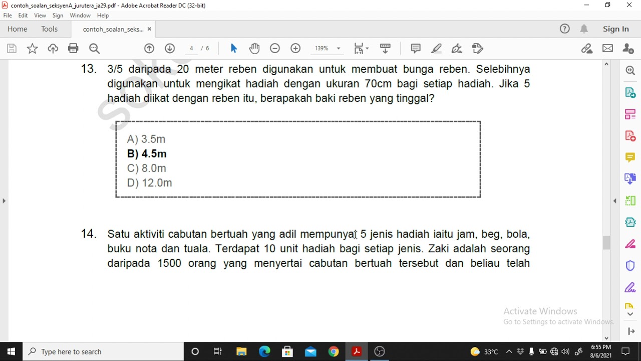Screen dimensions: 641x361
Task: Click the Sign In button
Action: (616, 29)
